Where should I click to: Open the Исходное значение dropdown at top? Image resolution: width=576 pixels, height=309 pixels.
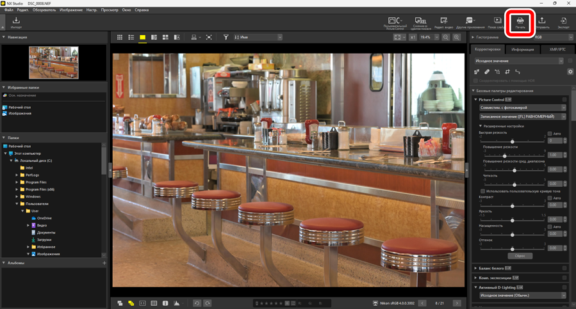point(519,61)
